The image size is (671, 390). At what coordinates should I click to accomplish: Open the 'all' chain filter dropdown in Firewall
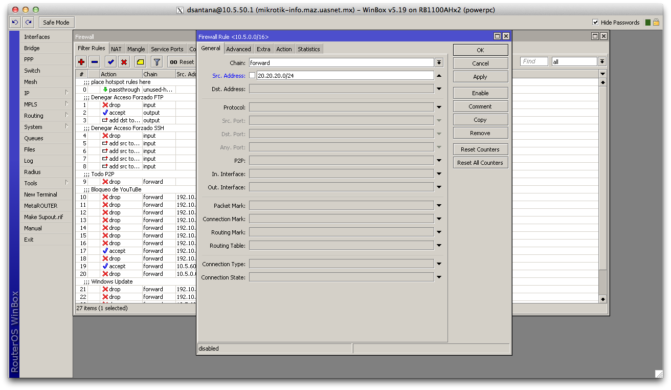tap(602, 61)
